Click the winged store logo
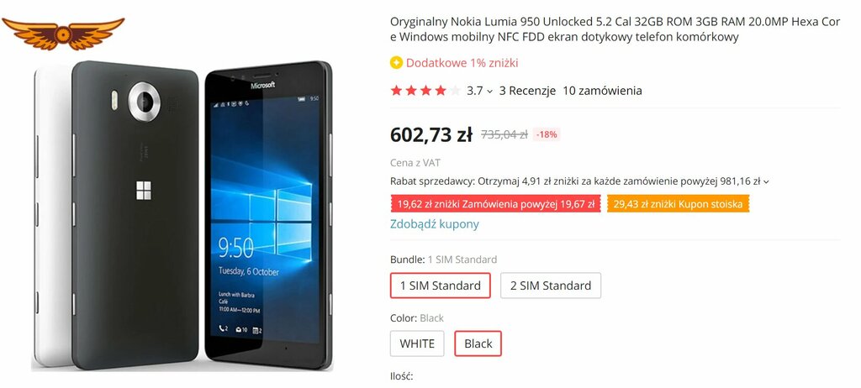Image resolution: width=861 pixels, height=388 pixels. pyautogui.click(x=63, y=34)
